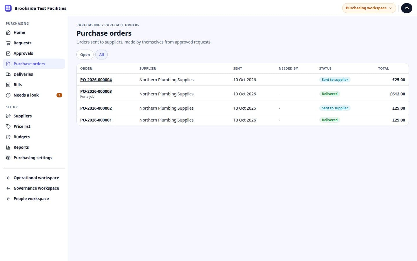Click the Governance workspace back arrow
417x261 pixels.
(x=8, y=188)
